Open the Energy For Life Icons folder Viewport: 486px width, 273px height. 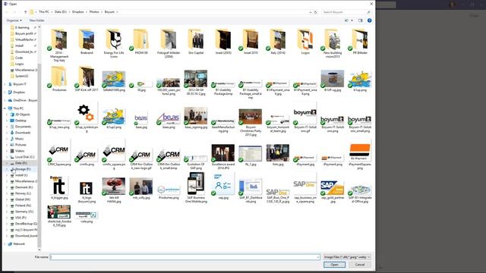pyautogui.click(x=114, y=44)
